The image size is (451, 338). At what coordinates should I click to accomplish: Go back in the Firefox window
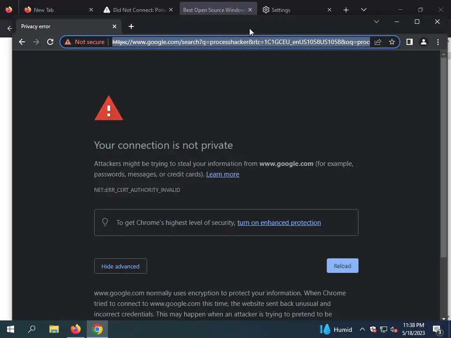[10, 29]
